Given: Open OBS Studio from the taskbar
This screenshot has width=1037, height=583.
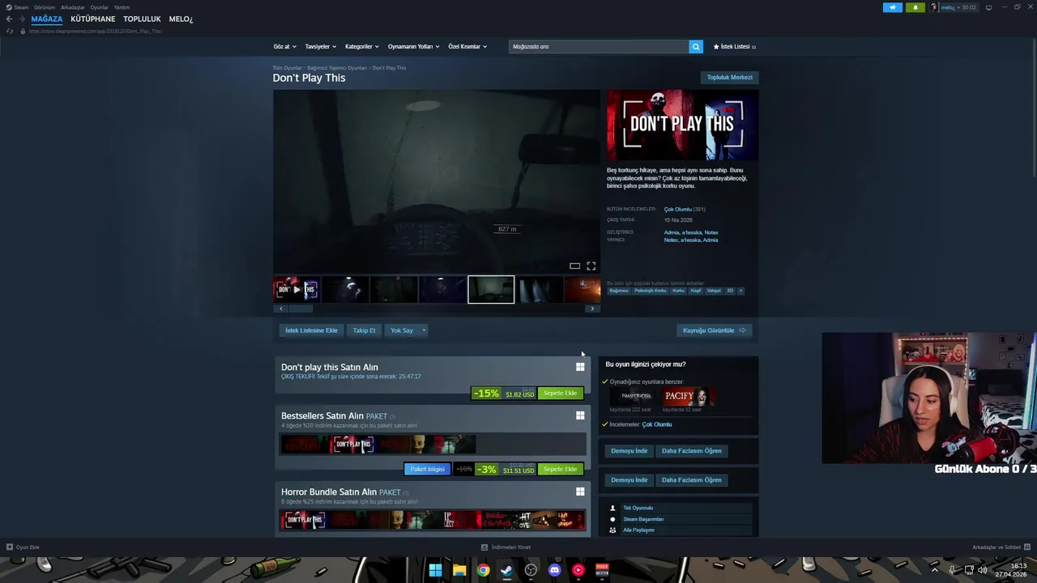Looking at the screenshot, I should 531,570.
